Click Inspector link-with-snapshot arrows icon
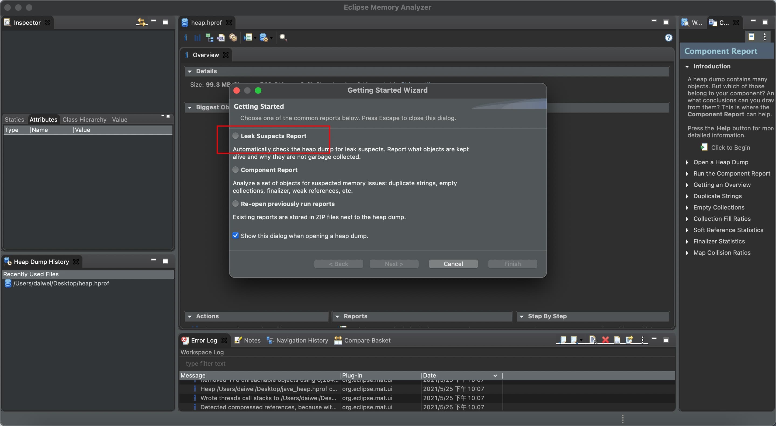776x426 pixels. 141,22
